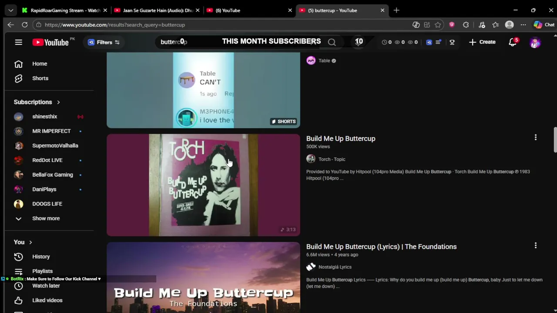Open the tab search dropdown arrow
Viewport: 557px width, 313px height.
10,10
